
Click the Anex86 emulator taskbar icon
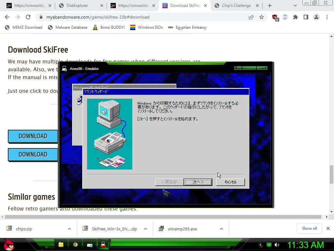point(103,244)
